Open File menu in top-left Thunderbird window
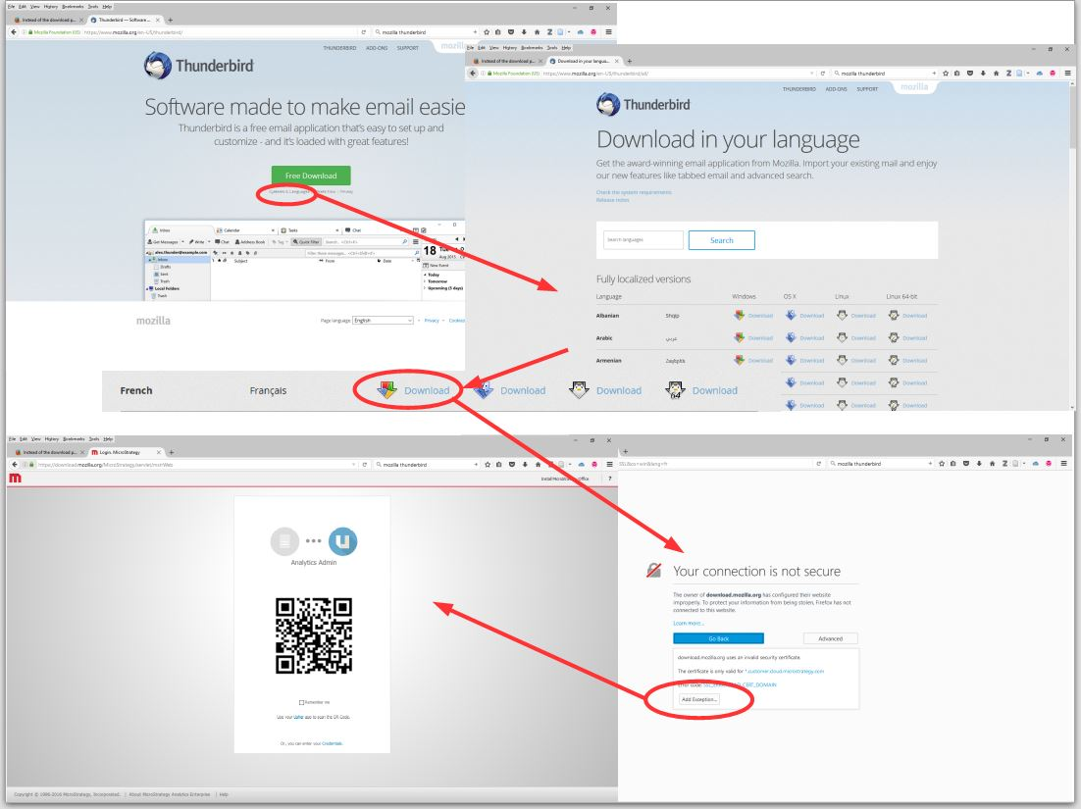1081x809 pixels. coord(12,6)
